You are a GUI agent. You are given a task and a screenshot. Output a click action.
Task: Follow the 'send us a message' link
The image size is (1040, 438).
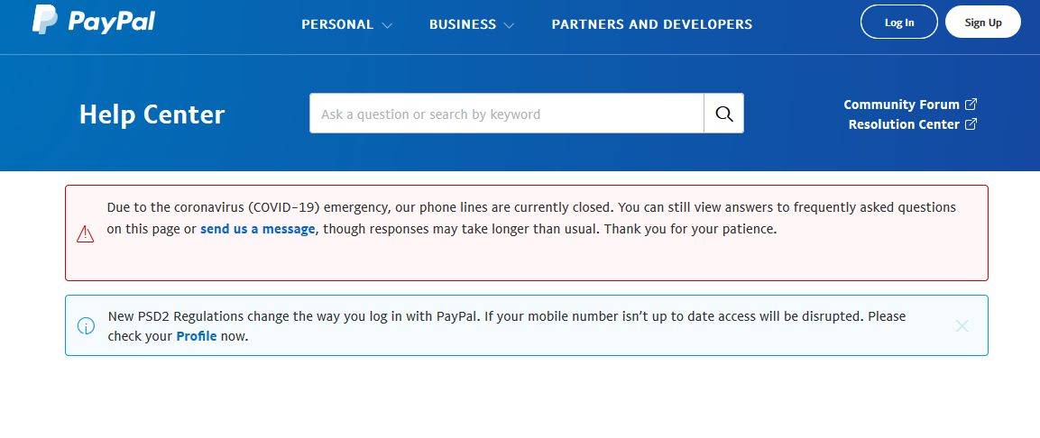tap(257, 229)
